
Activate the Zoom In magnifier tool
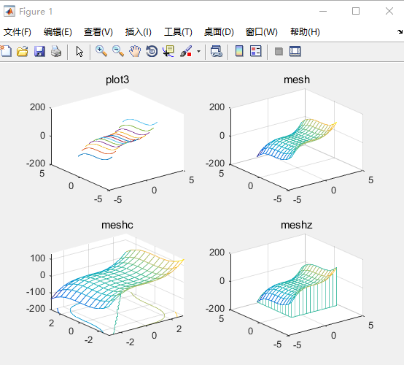point(101,51)
